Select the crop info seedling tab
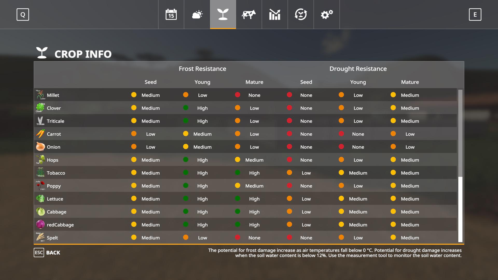498x280 pixels. [x=223, y=15]
